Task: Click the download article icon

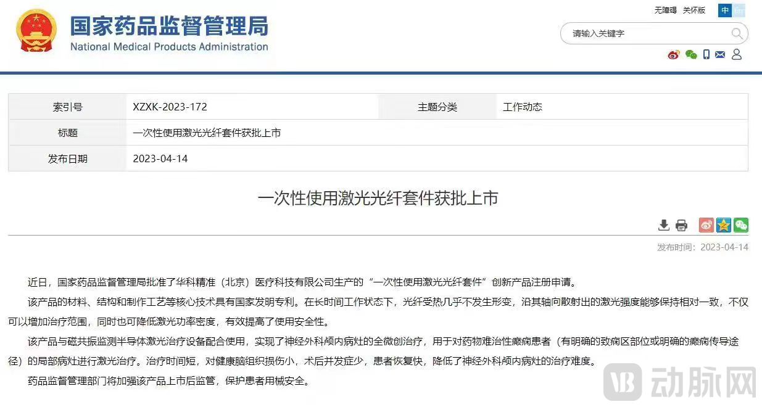Action: pos(663,224)
